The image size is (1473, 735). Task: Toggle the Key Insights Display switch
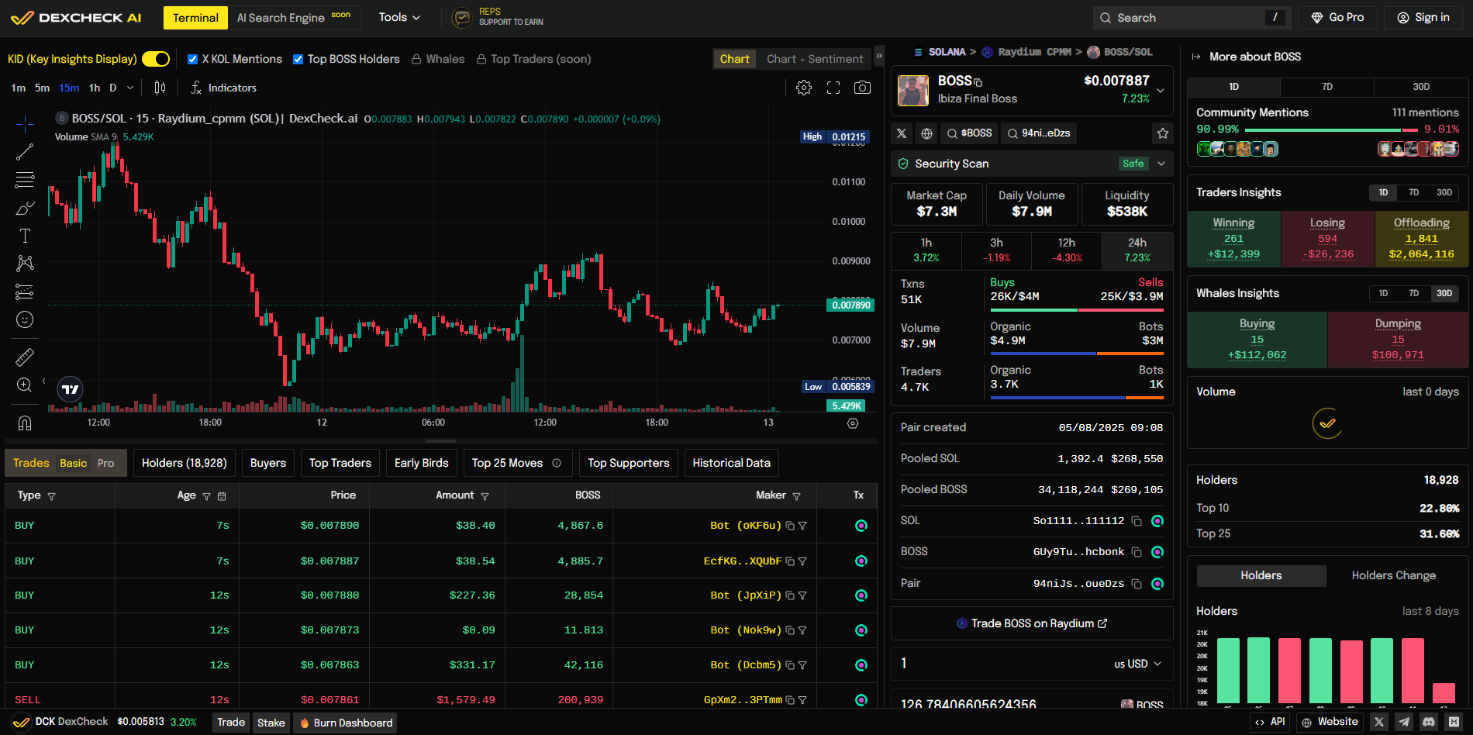pos(156,59)
